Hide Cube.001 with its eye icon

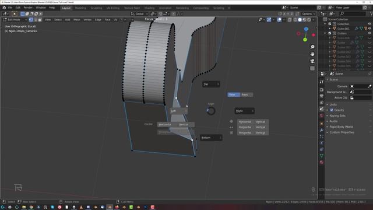370,29
